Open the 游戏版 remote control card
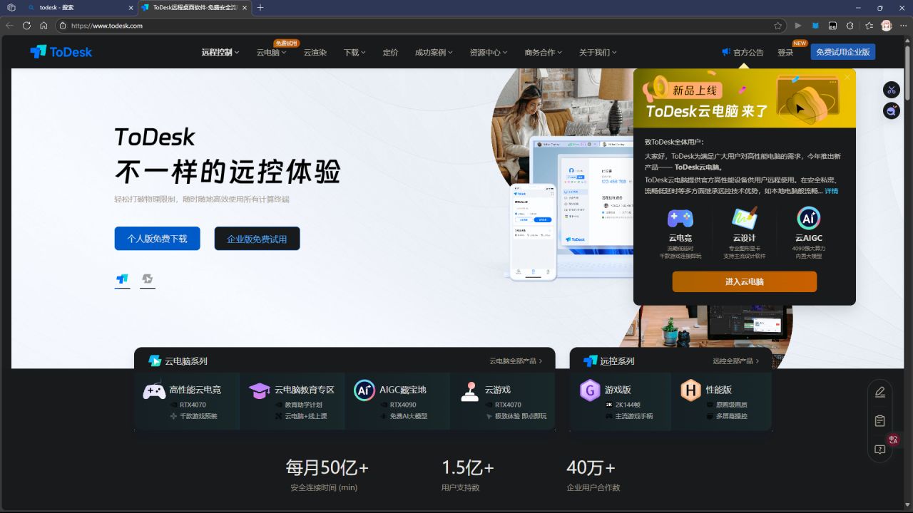 [620, 401]
